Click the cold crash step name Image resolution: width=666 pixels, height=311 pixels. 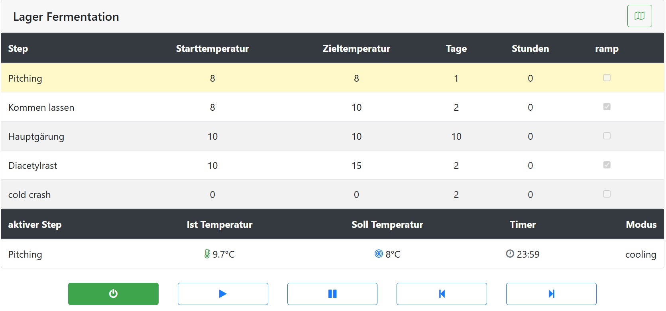29,195
